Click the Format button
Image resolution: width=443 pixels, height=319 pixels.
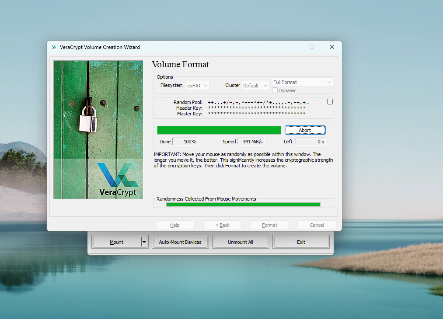269,225
